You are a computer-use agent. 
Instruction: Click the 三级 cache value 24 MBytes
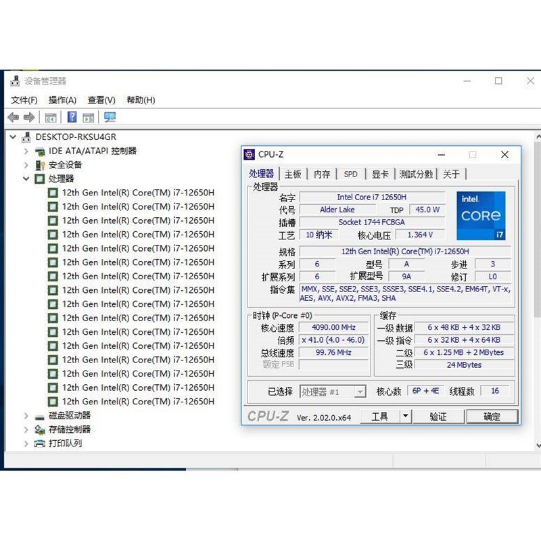coord(464,364)
